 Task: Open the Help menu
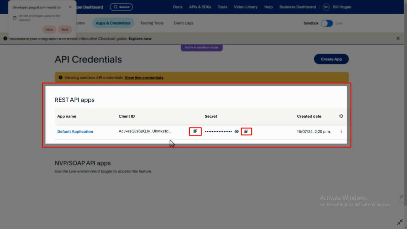(x=268, y=7)
